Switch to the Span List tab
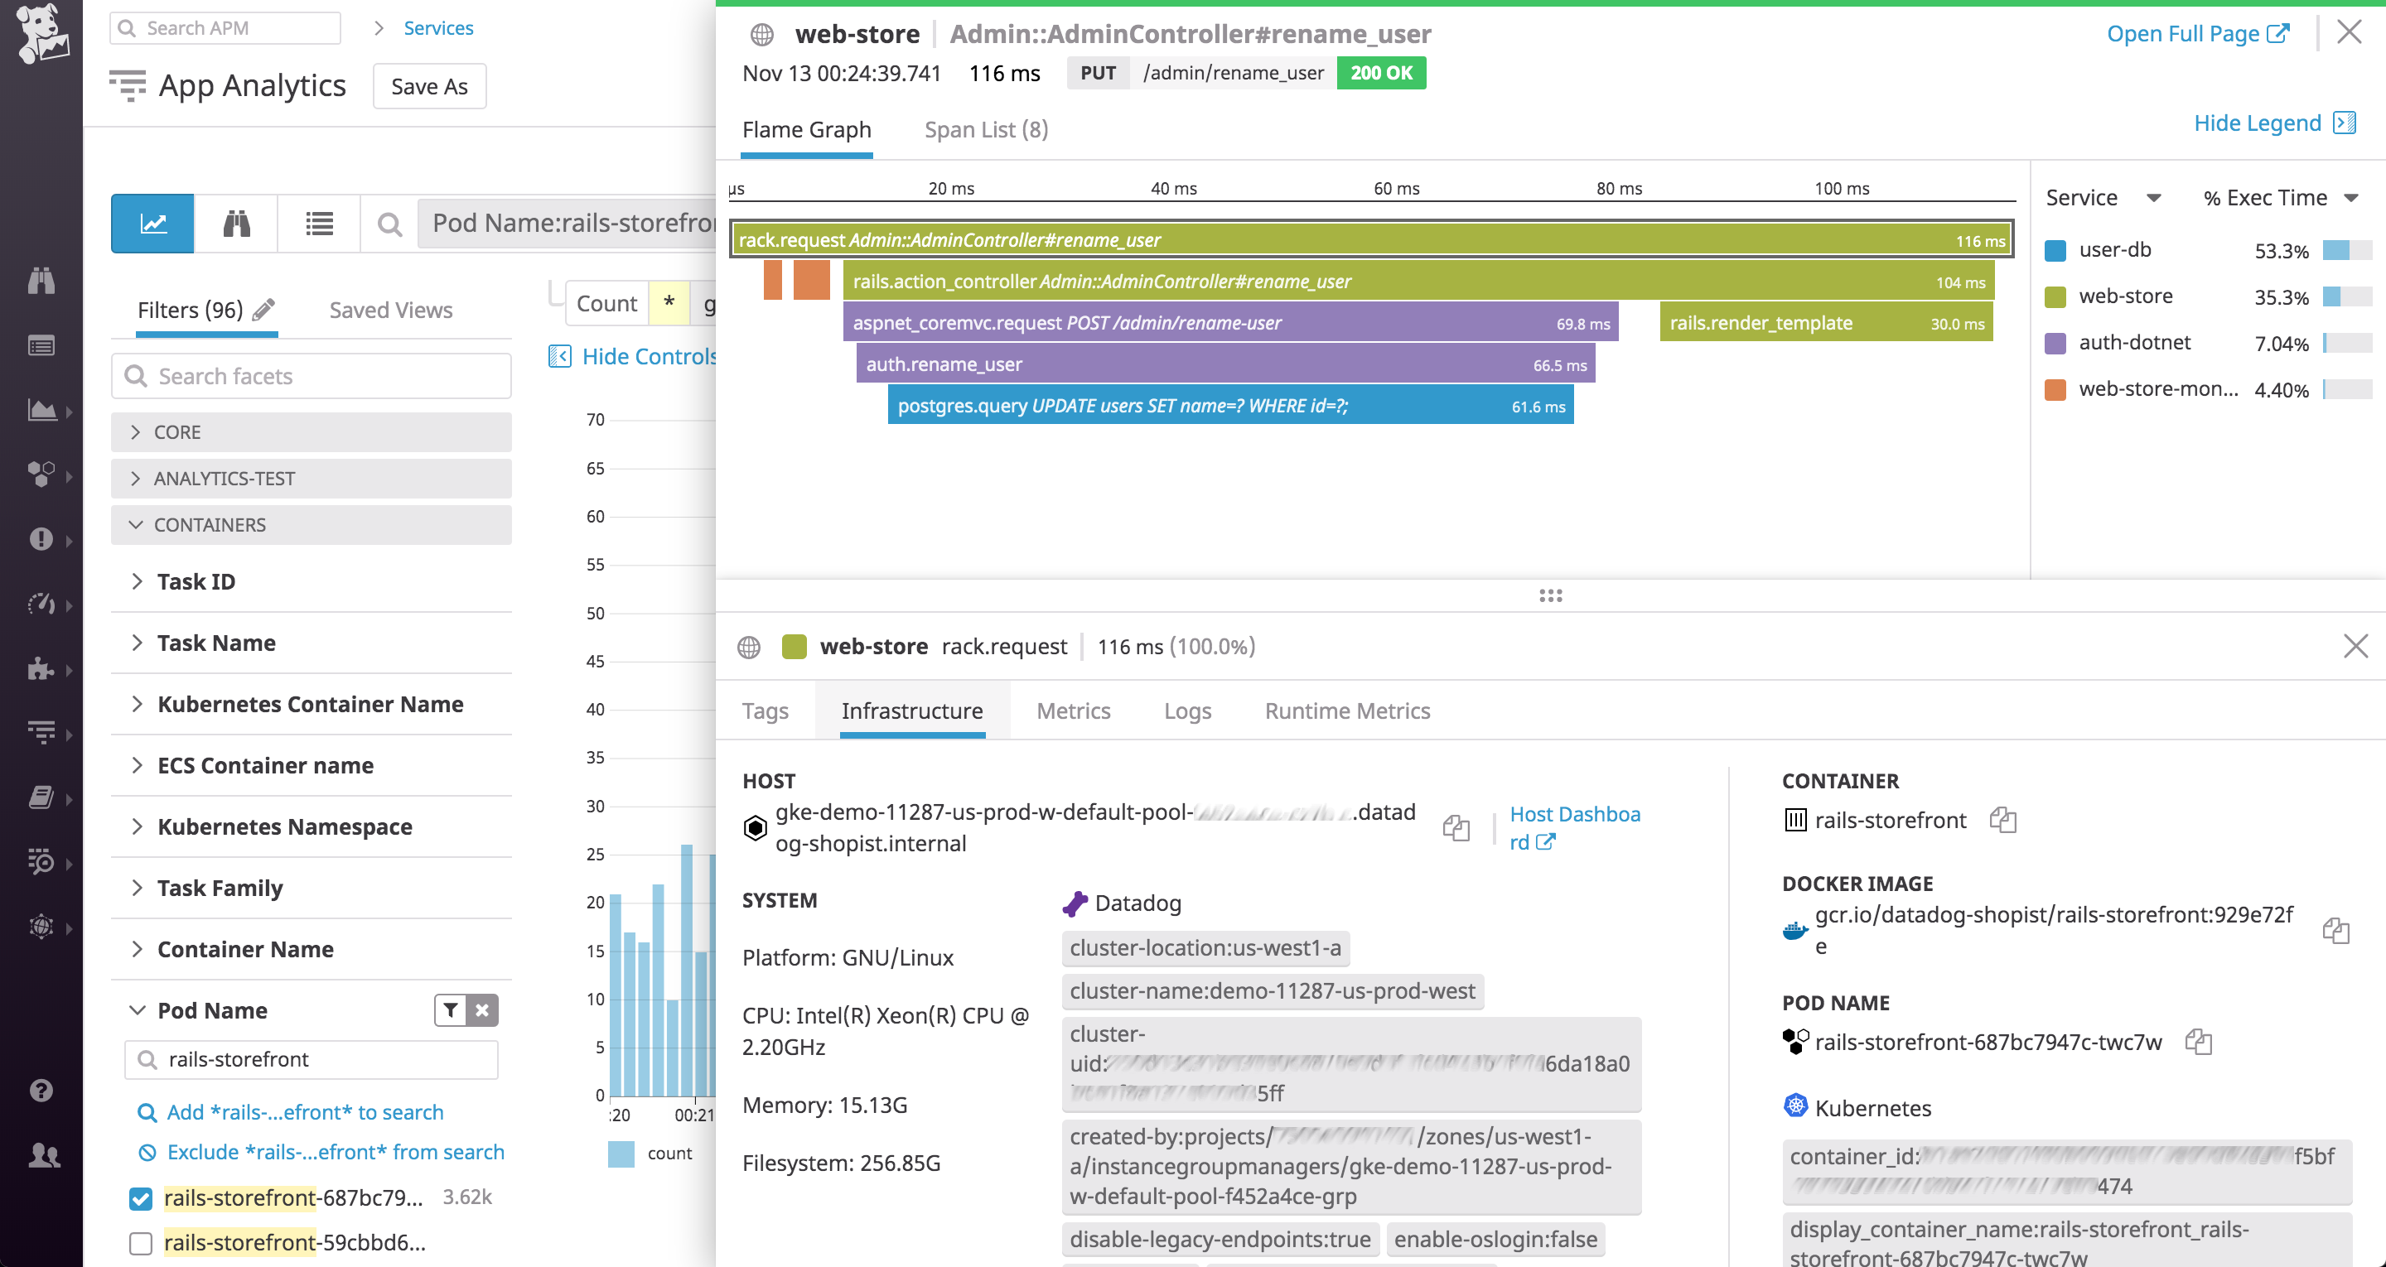This screenshot has width=2386, height=1267. (x=984, y=130)
